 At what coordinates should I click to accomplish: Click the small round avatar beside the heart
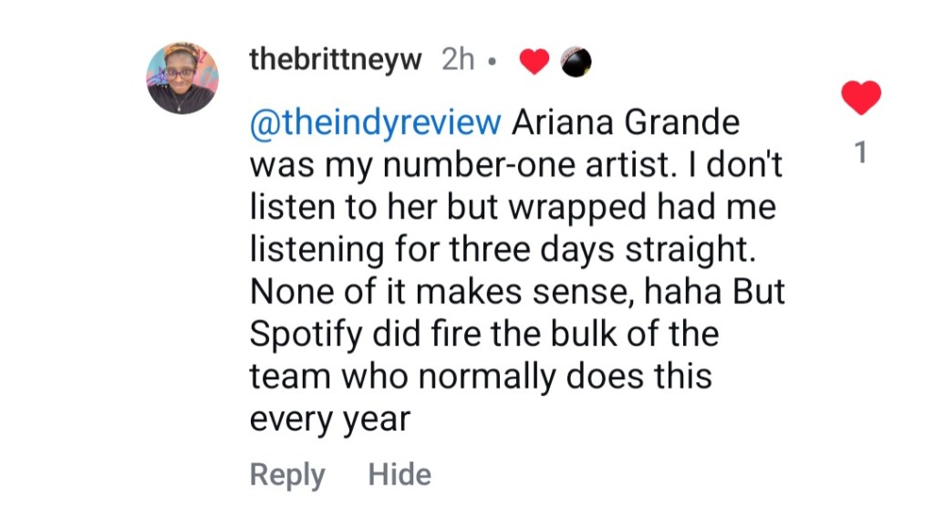coord(576,61)
